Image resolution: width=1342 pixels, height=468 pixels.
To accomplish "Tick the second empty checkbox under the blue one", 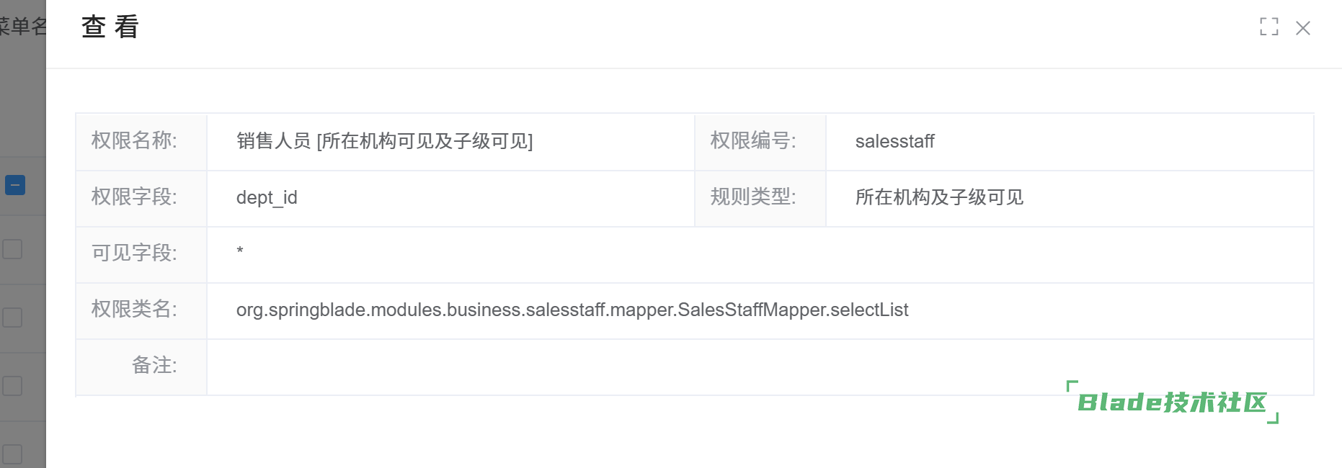I will click(x=12, y=318).
